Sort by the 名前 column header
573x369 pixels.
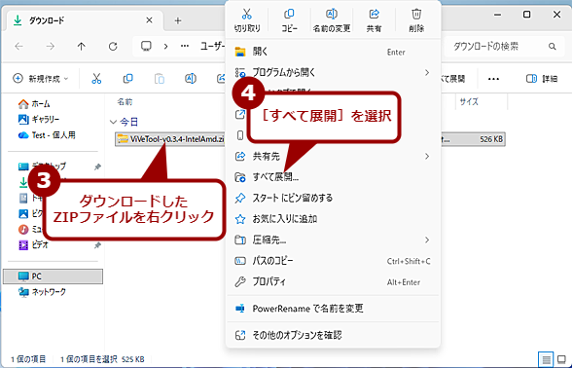click(x=125, y=102)
